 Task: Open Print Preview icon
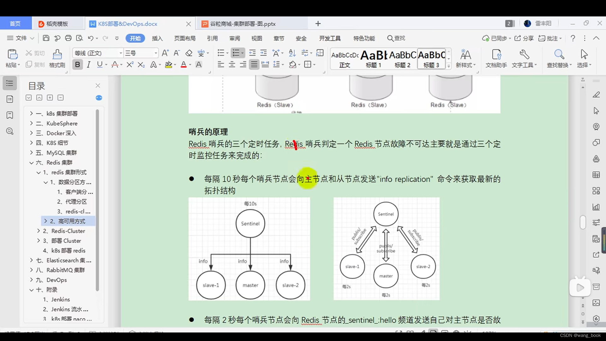point(80,38)
